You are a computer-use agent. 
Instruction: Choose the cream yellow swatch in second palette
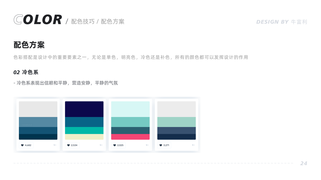coord(84,137)
